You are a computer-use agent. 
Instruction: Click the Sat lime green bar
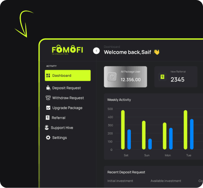click(x=123, y=130)
